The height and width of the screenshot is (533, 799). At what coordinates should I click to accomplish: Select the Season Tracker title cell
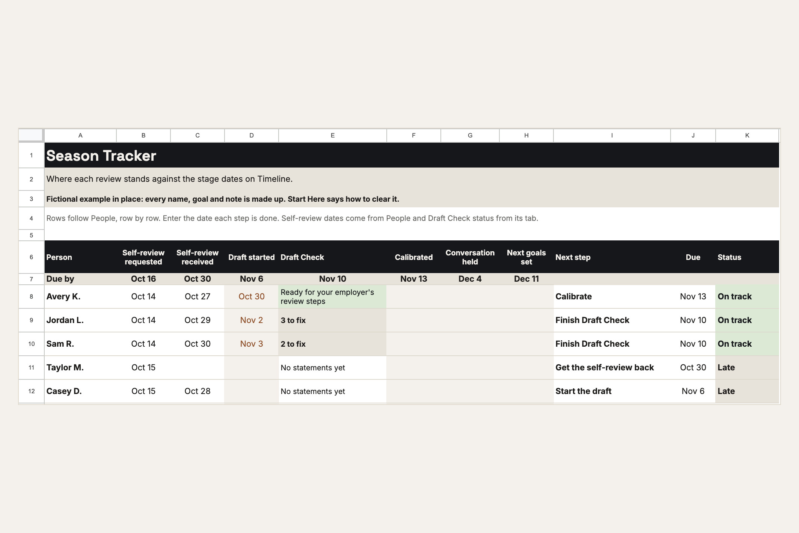[412, 156]
